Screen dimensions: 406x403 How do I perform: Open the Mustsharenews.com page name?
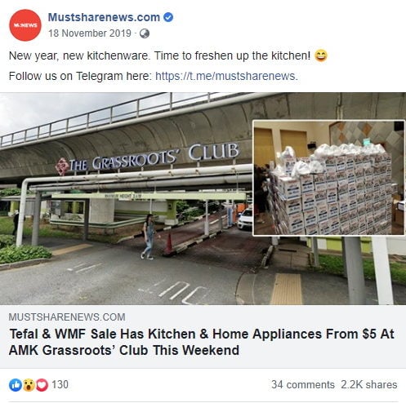point(104,17)
